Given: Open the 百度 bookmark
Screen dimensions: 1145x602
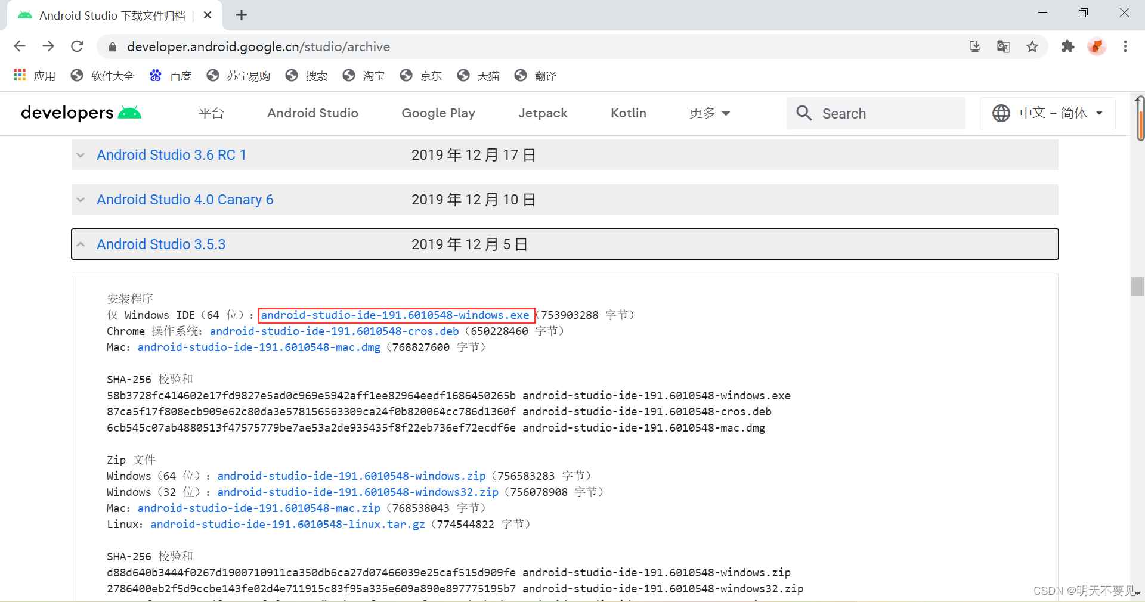Looking at the screenshot, I should (x=171, y=76).
